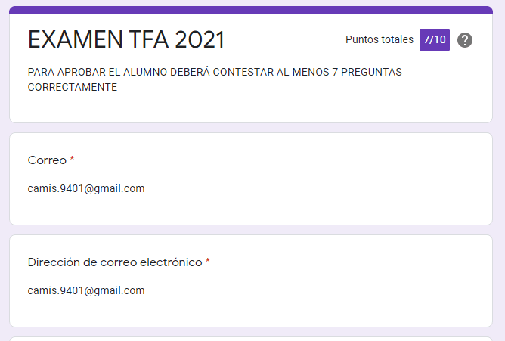Image resolution: width=505 pixels, height=341 pixels.
Task: Click the word totales beside the score
Action: [x=396, y=40]
